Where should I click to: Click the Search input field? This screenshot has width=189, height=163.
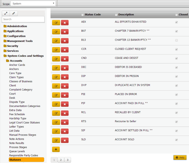(23, 19)
